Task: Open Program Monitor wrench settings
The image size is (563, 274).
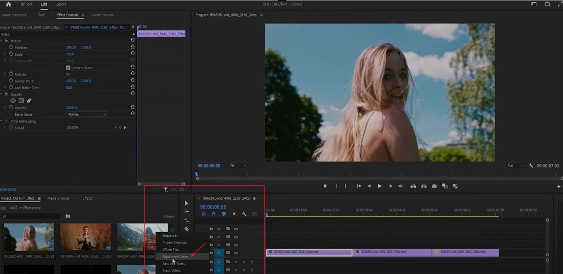Action: pyautogui.click(x=531, y=166)
